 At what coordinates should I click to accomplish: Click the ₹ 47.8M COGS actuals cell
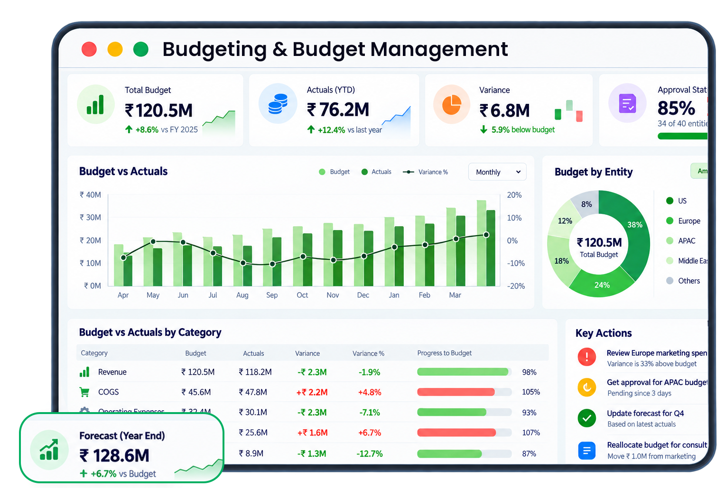(253, 392)
